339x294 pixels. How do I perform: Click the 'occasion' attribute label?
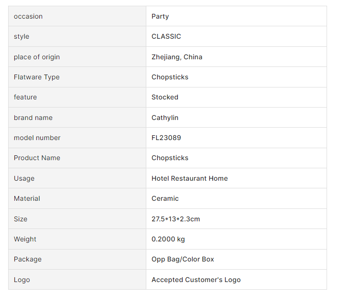click(28, 16)
